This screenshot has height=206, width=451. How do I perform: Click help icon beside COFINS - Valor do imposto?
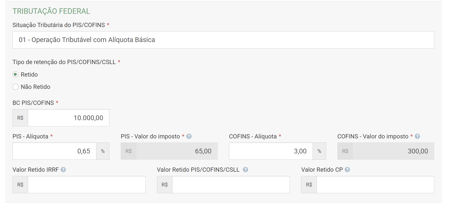pos(417,136)
